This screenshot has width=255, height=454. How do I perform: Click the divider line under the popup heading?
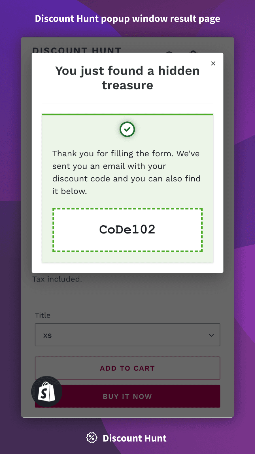pos(127,103)
